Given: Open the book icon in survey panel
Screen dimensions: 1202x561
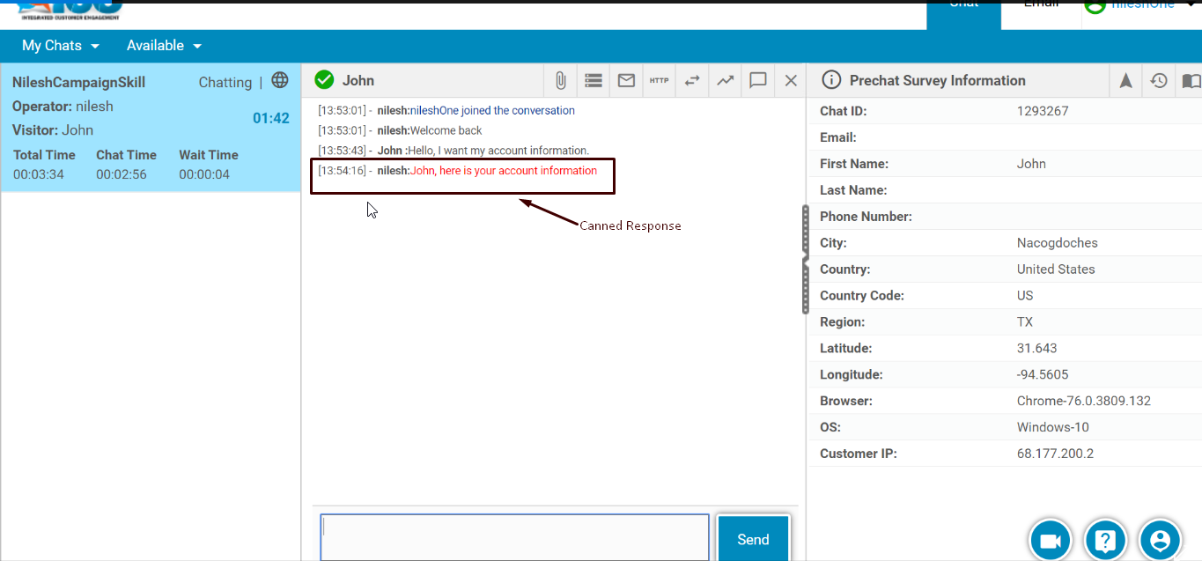Looking at the screenshot, I should pos(1191,81).
